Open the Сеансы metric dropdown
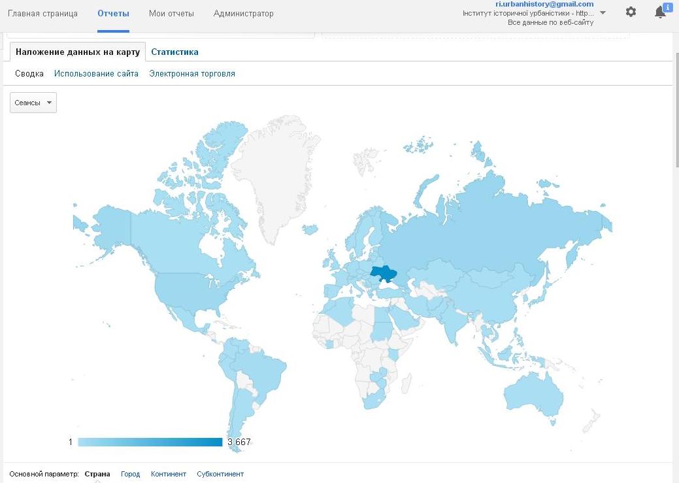679x483 pixels. [x=33, y=103]
